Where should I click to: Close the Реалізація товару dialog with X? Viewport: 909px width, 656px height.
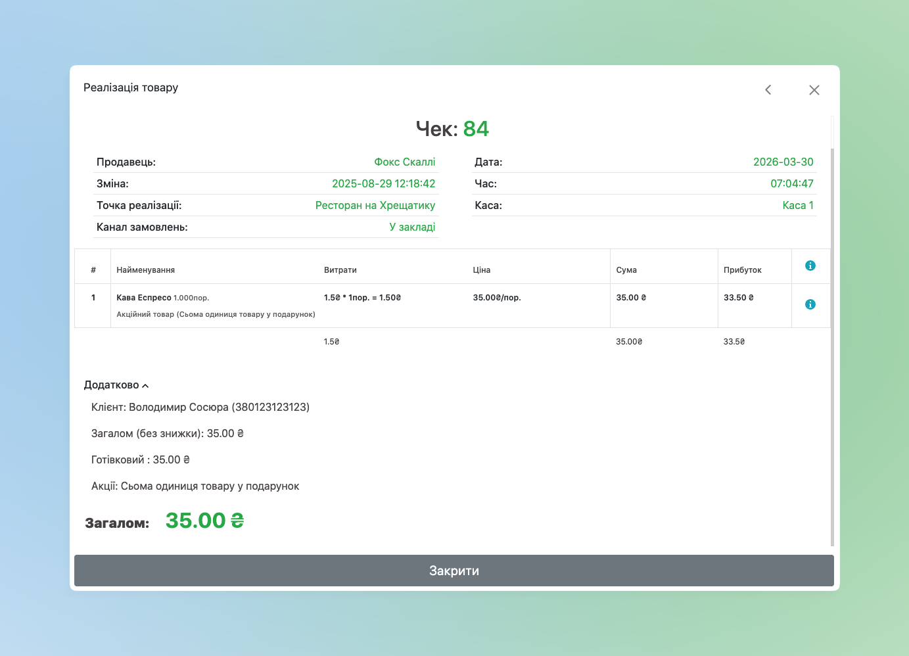pos(814,90)
